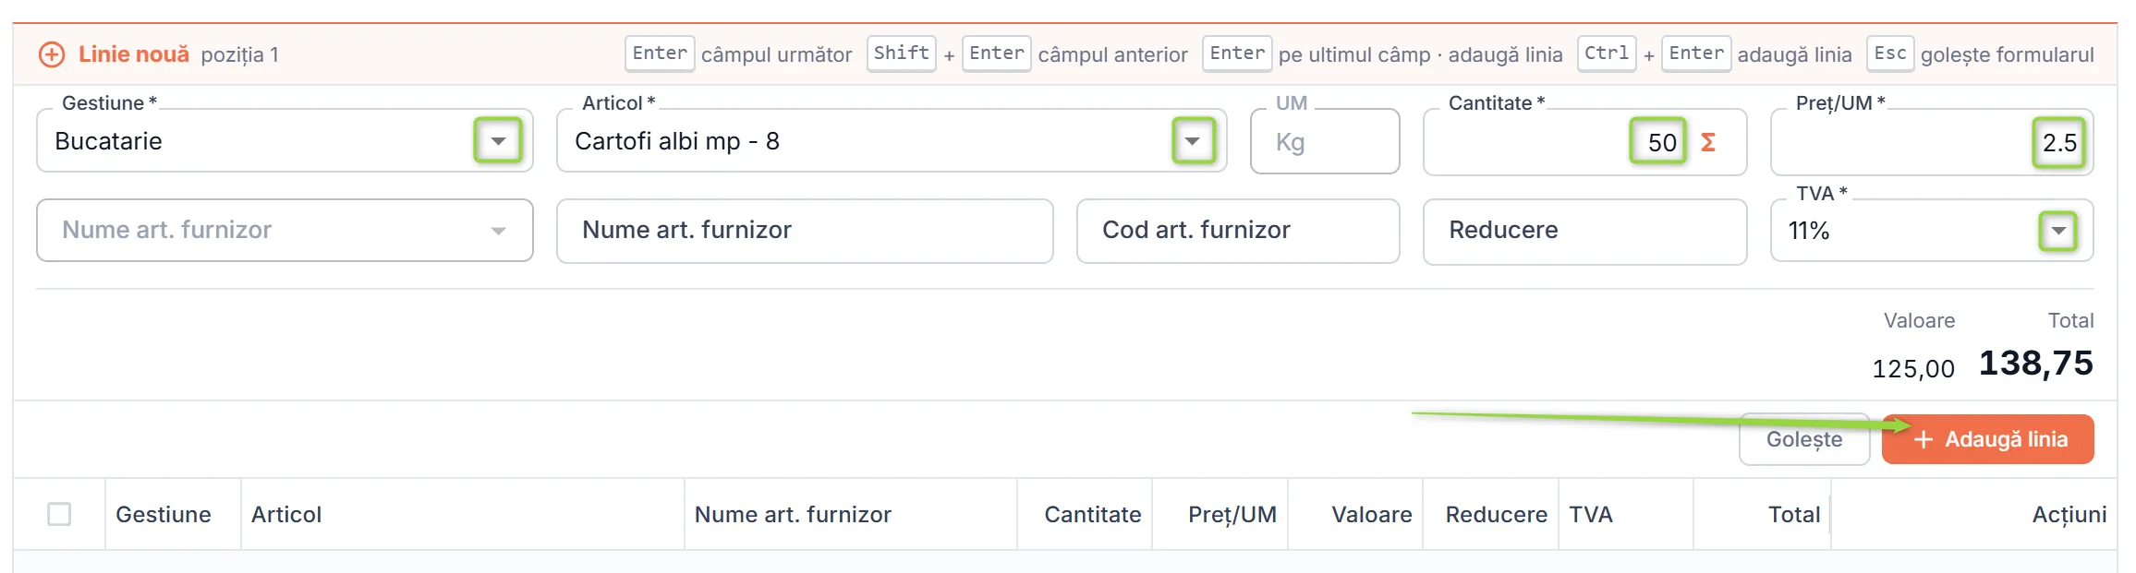Click the plus-circle icon next to Linie nouă

point(52,54)
